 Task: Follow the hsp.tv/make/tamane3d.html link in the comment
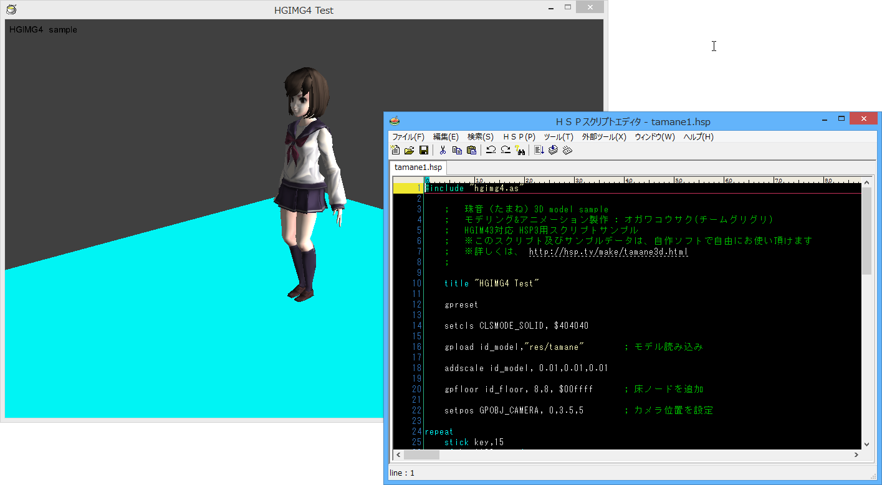608,252
